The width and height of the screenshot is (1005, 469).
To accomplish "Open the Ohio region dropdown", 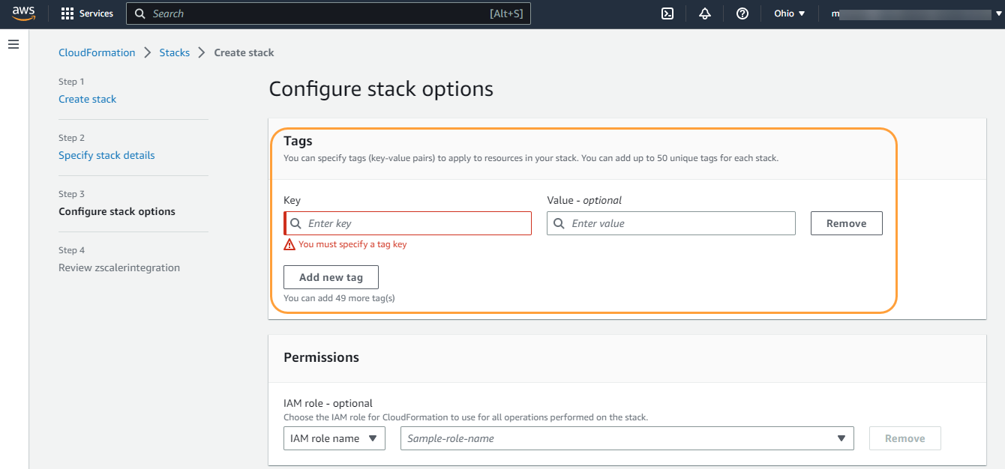I will coord(789,13).
